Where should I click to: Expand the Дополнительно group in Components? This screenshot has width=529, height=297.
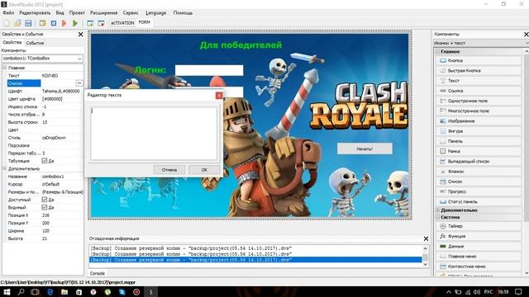click(x=438, y=210)
